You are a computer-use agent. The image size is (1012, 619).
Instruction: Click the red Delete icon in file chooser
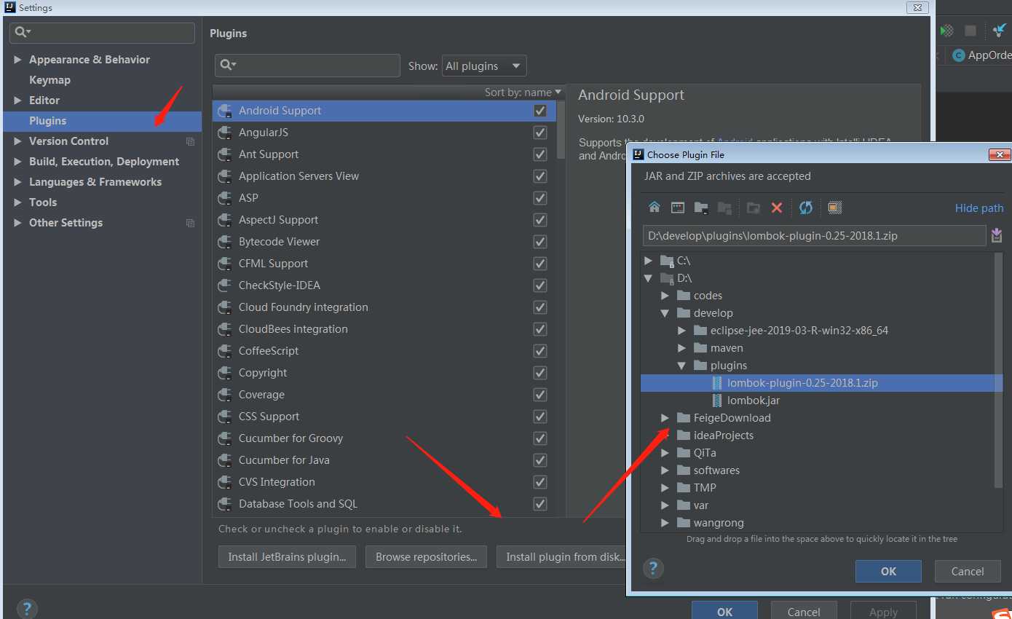click(x=777, y=208)
